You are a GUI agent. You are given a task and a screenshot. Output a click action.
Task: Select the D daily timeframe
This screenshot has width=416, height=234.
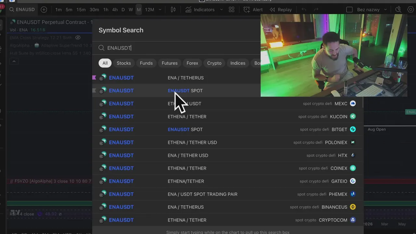coord(123,10)
